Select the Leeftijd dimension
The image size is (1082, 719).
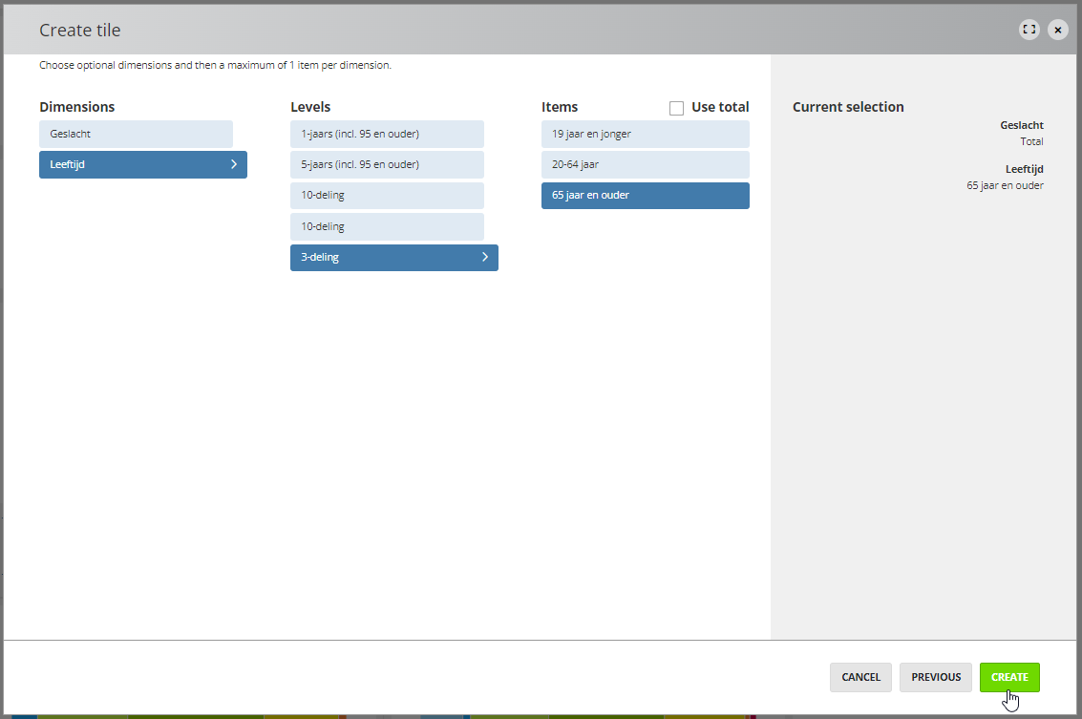143,165
